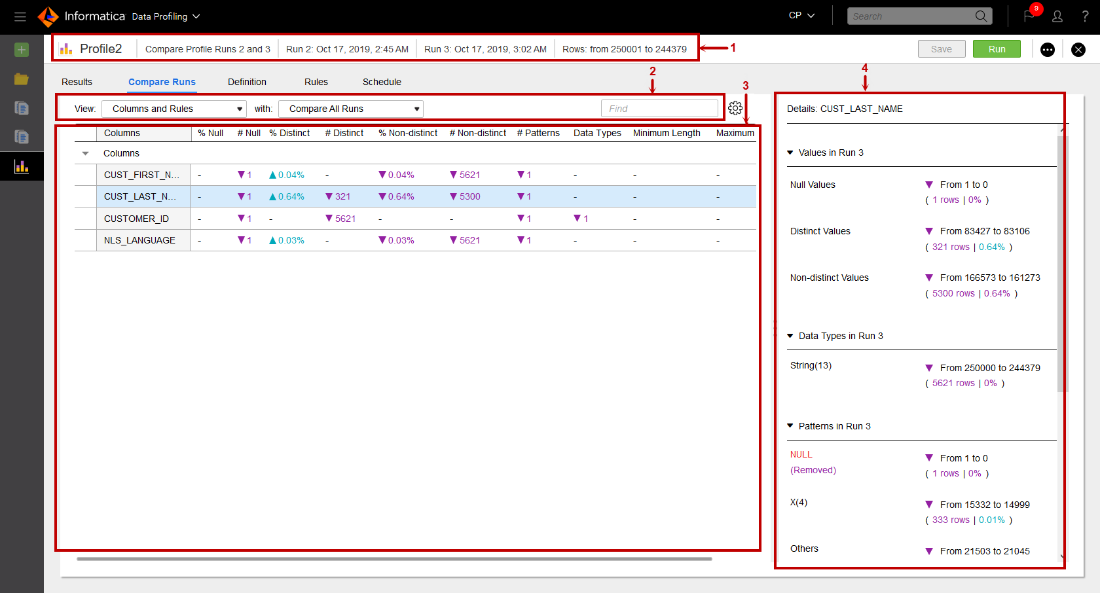
Task: Click the horizontal scrollbar below the table
Action: point(394,559)
